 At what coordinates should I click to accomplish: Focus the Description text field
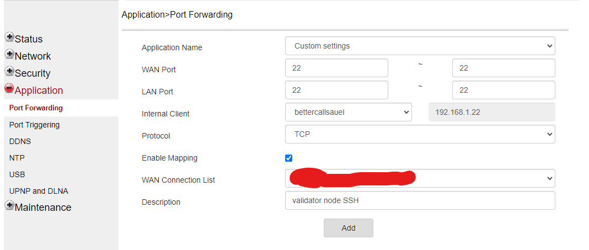coord(420,200)
